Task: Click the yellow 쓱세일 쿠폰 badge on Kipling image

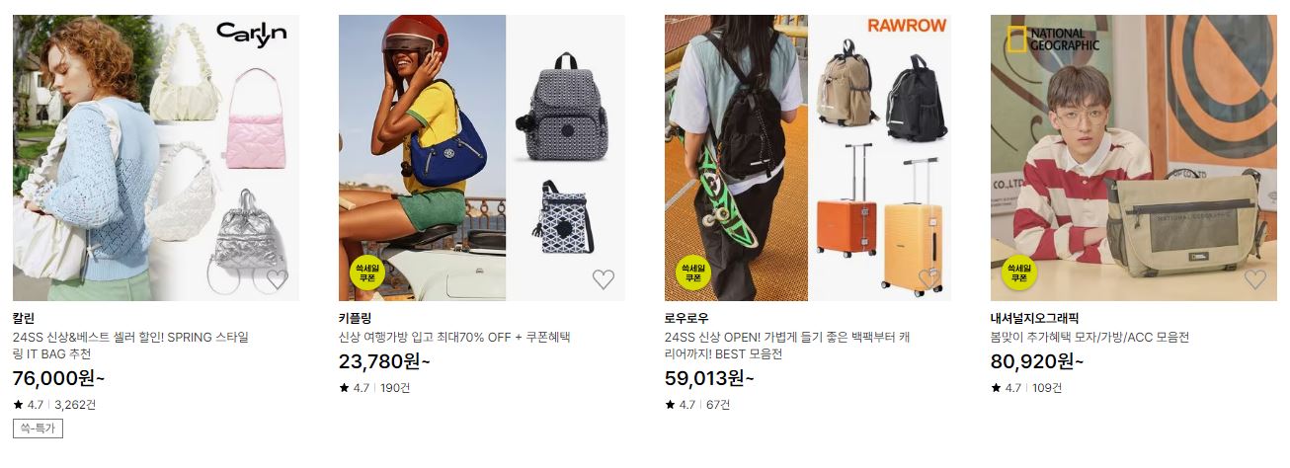Action: 365,273
